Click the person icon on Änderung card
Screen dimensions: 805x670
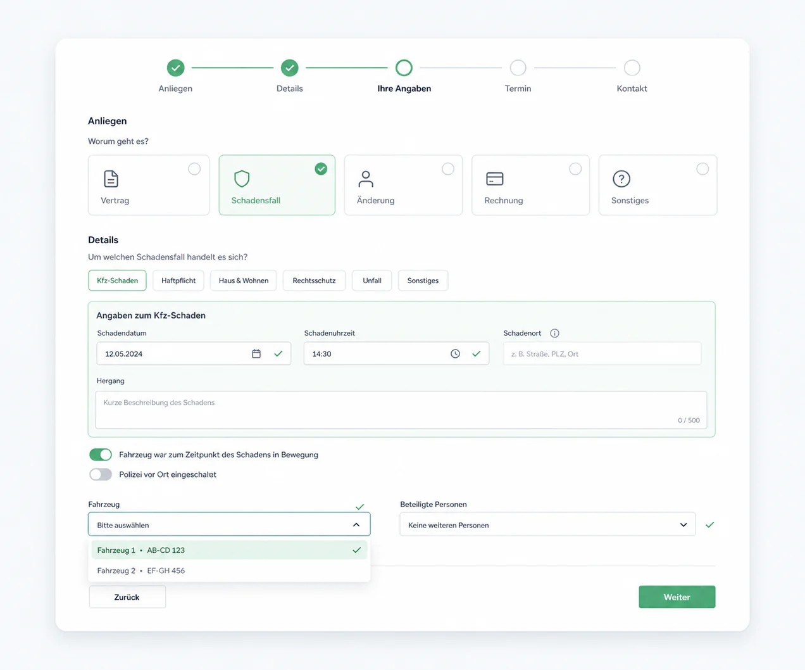point(366,179)
